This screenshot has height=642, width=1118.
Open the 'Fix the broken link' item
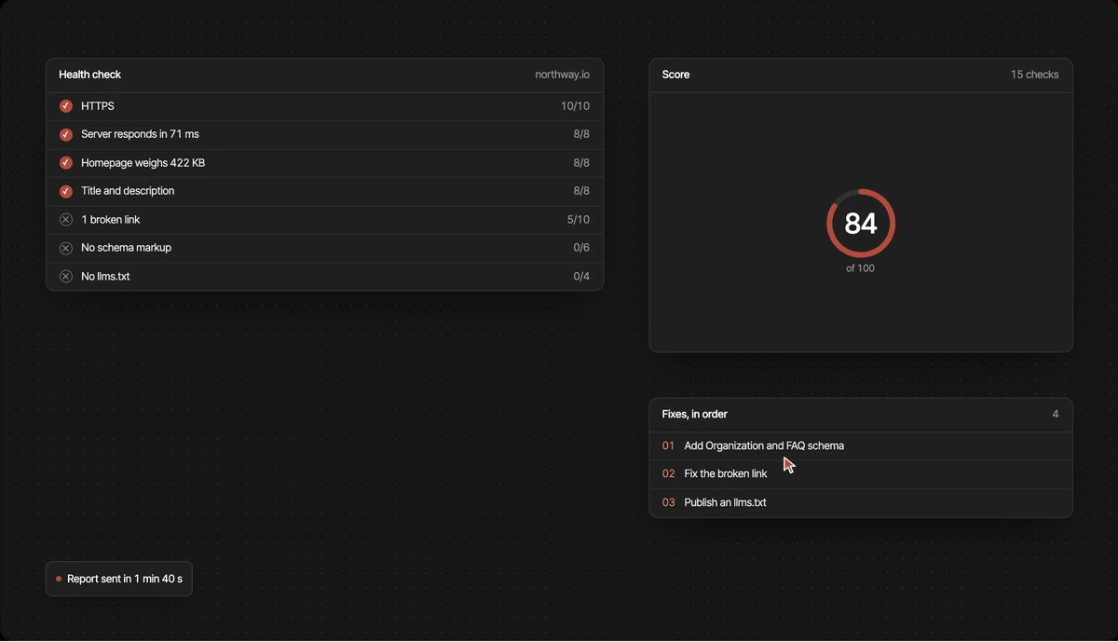pyautogui.click(x=860, y=474)
